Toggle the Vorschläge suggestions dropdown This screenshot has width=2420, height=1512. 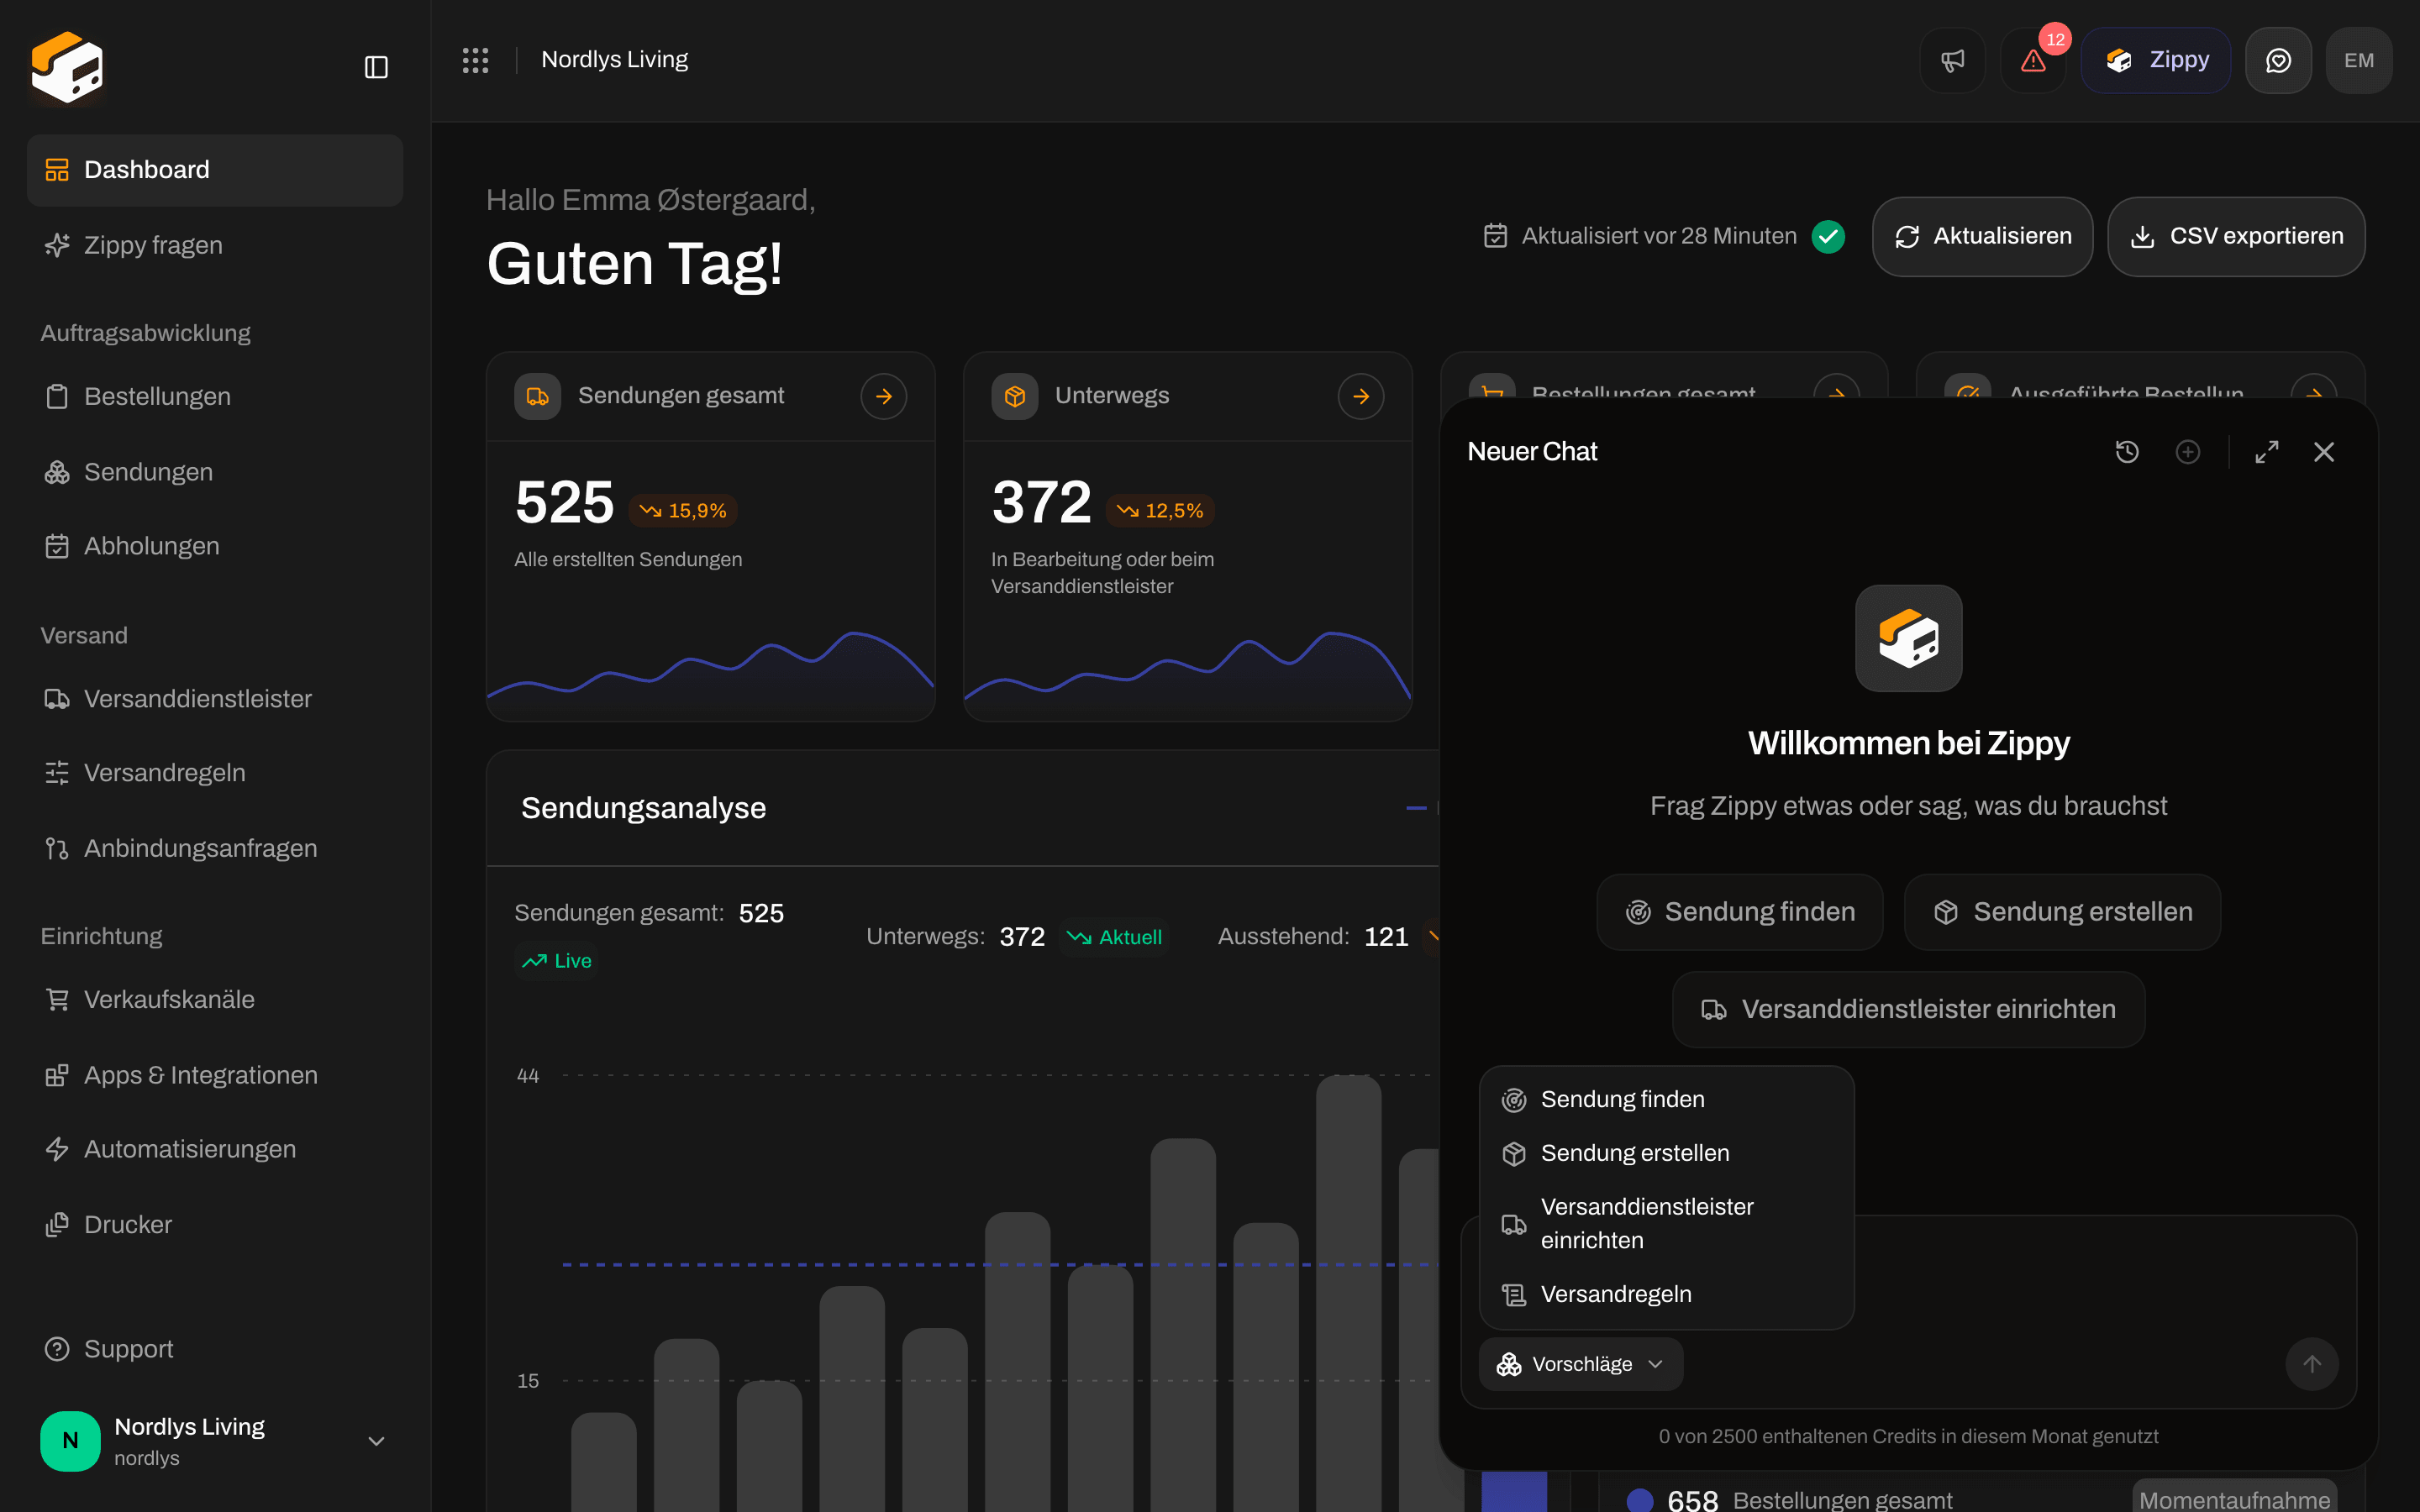coord(1580,1364)
